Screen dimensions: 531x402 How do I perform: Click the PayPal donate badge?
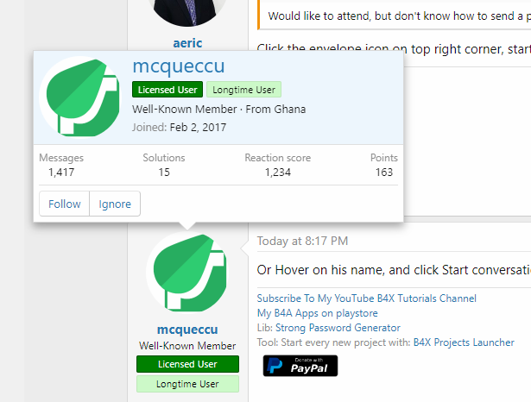pos(300,366)
